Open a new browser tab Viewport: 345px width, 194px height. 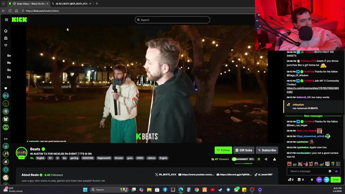(x=97, y=4)
